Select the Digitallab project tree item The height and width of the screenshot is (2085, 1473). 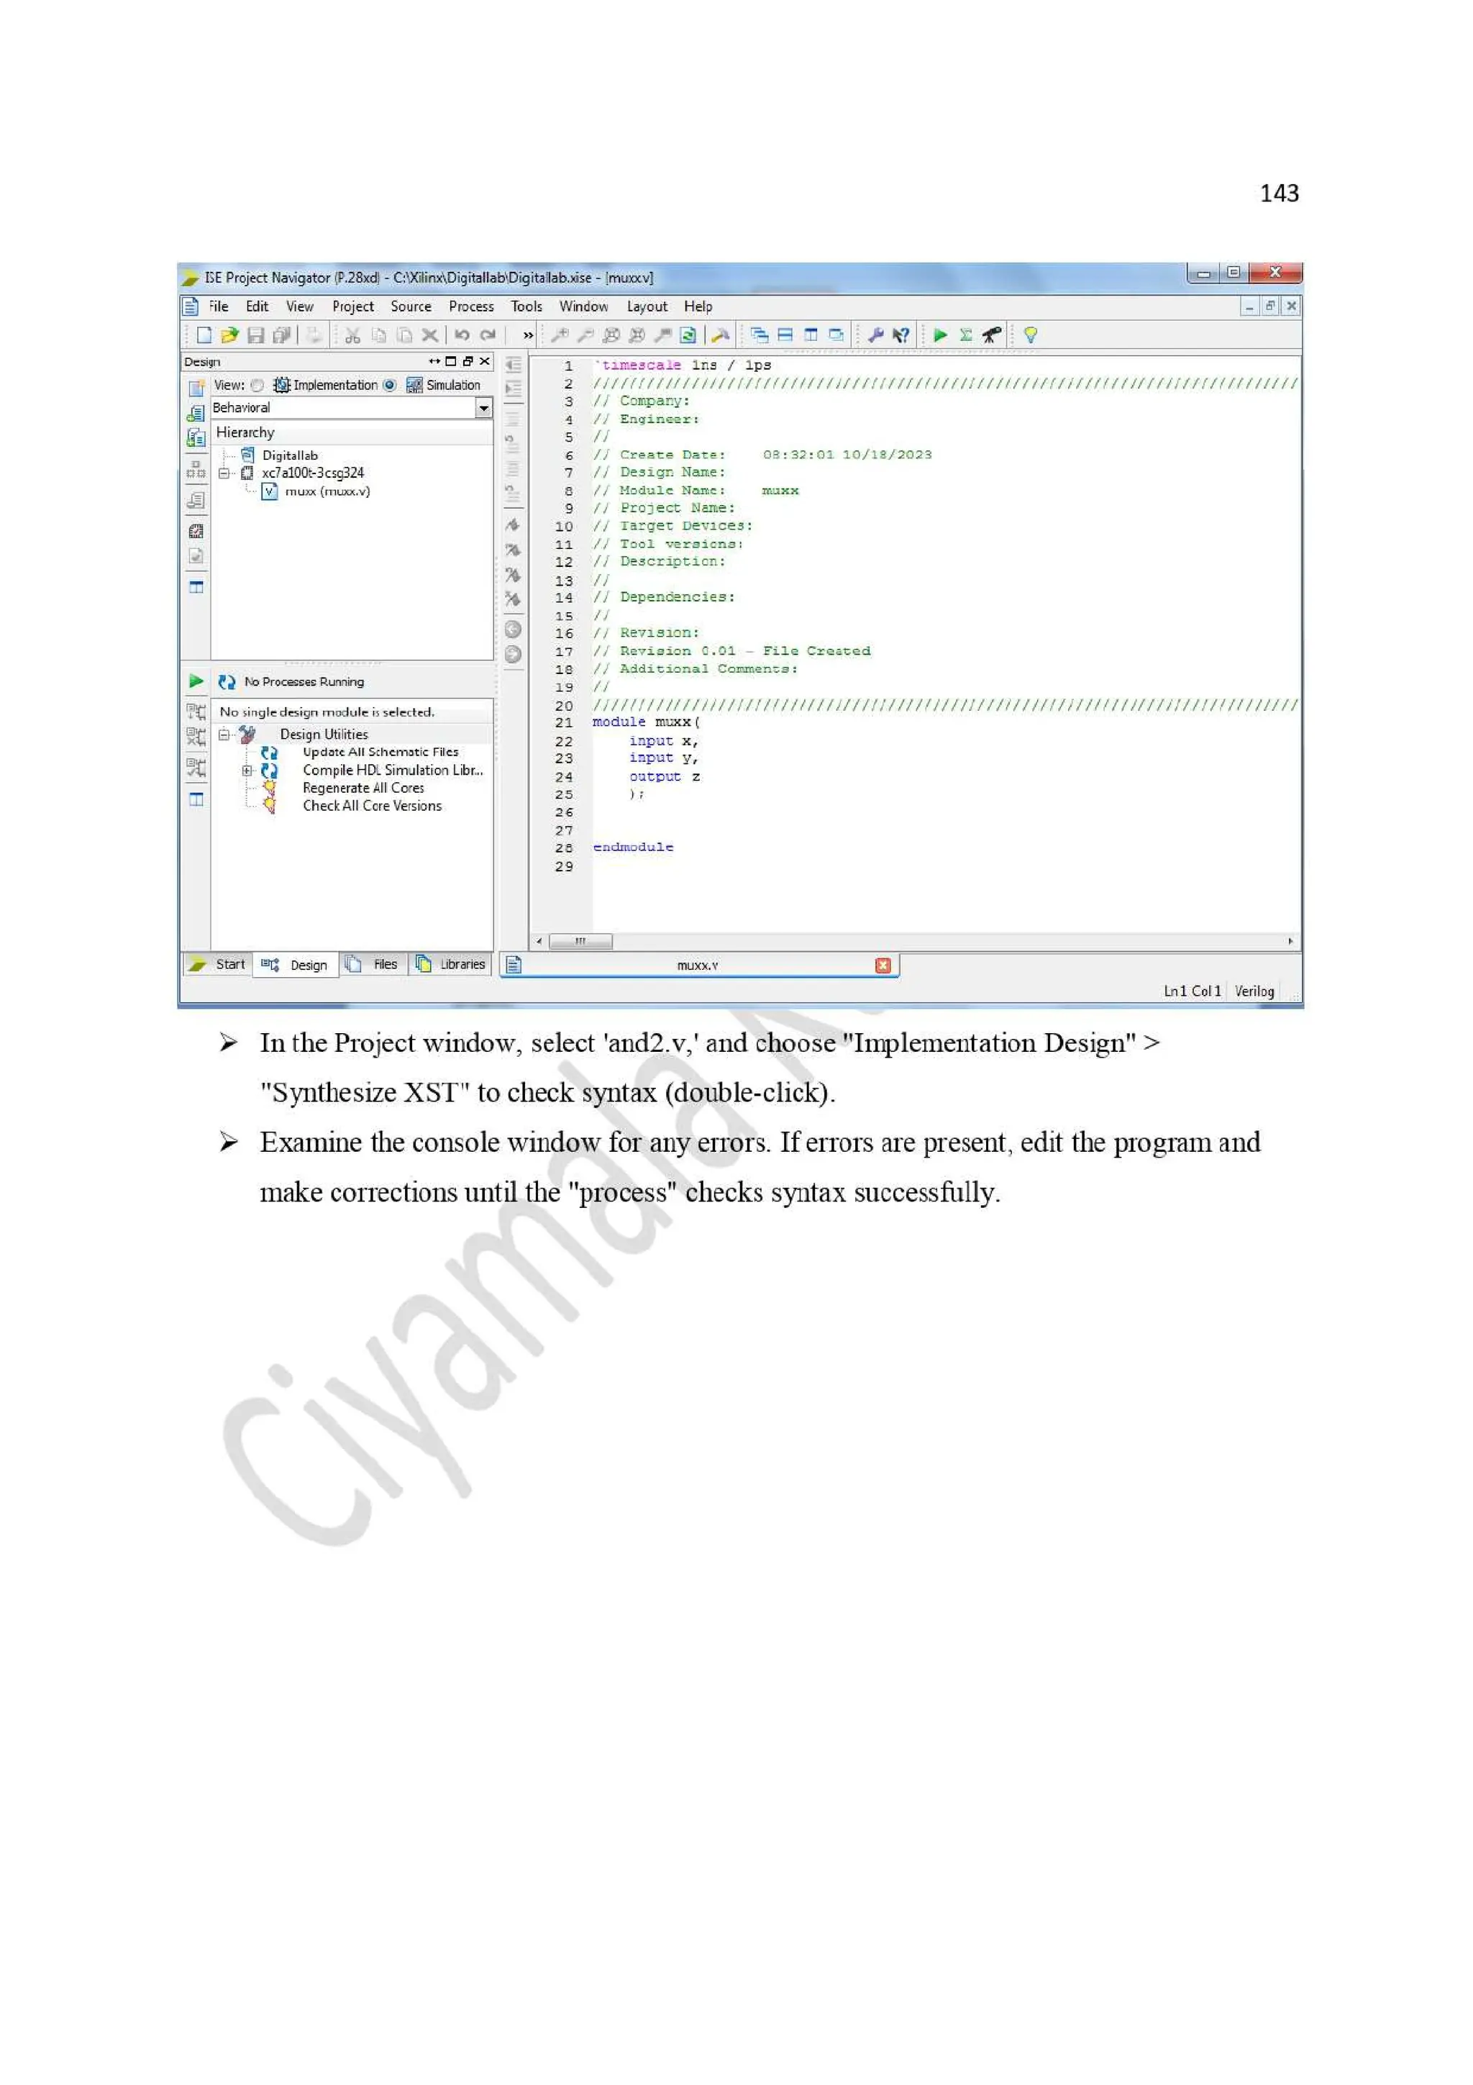(290, 456)
